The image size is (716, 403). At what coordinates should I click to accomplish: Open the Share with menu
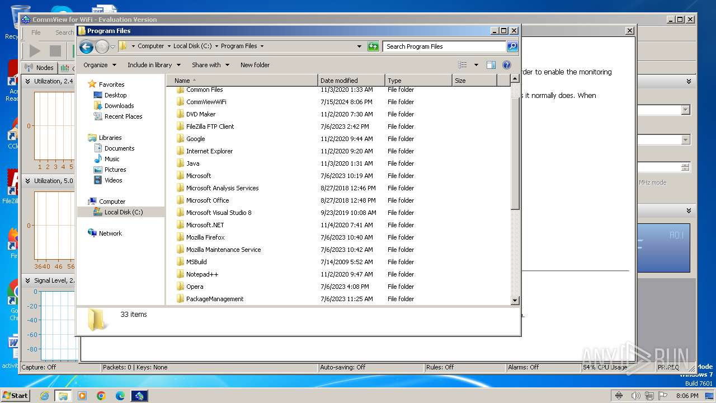pos(210,65)
